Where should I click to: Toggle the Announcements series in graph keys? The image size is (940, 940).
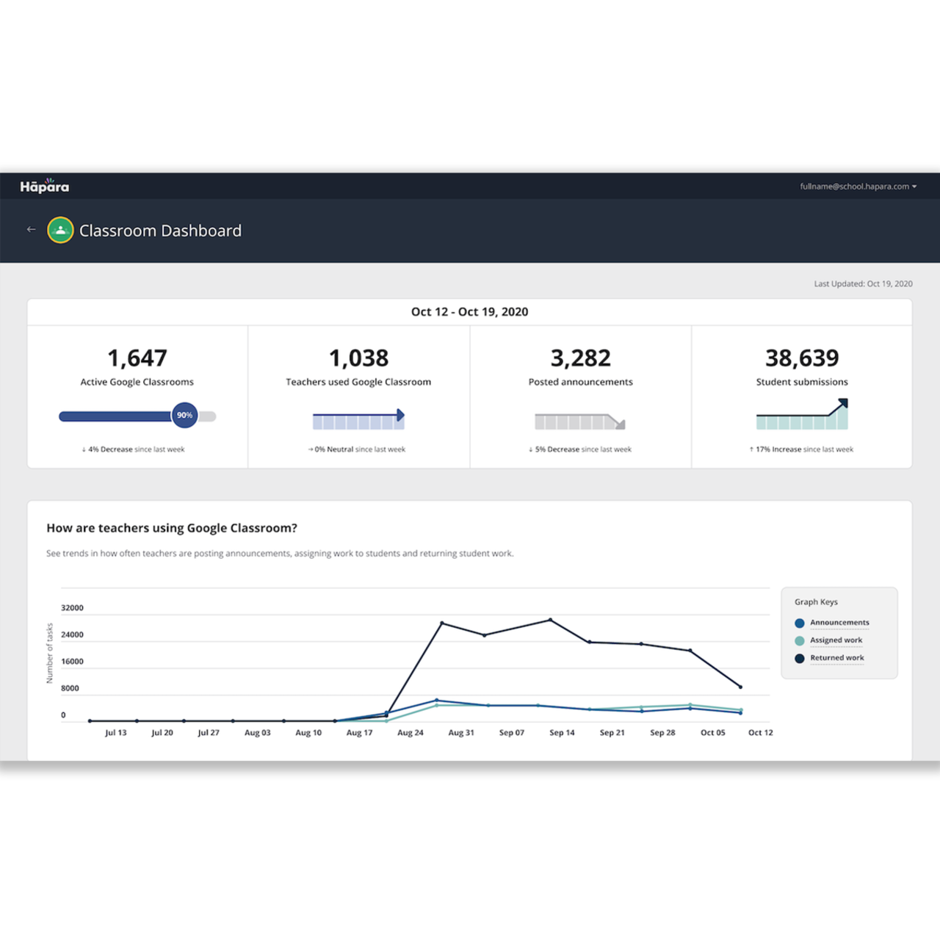839,623
